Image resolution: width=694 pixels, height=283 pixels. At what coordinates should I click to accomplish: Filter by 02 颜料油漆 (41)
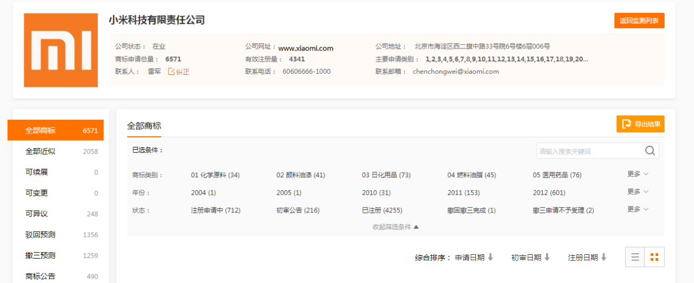301,175
